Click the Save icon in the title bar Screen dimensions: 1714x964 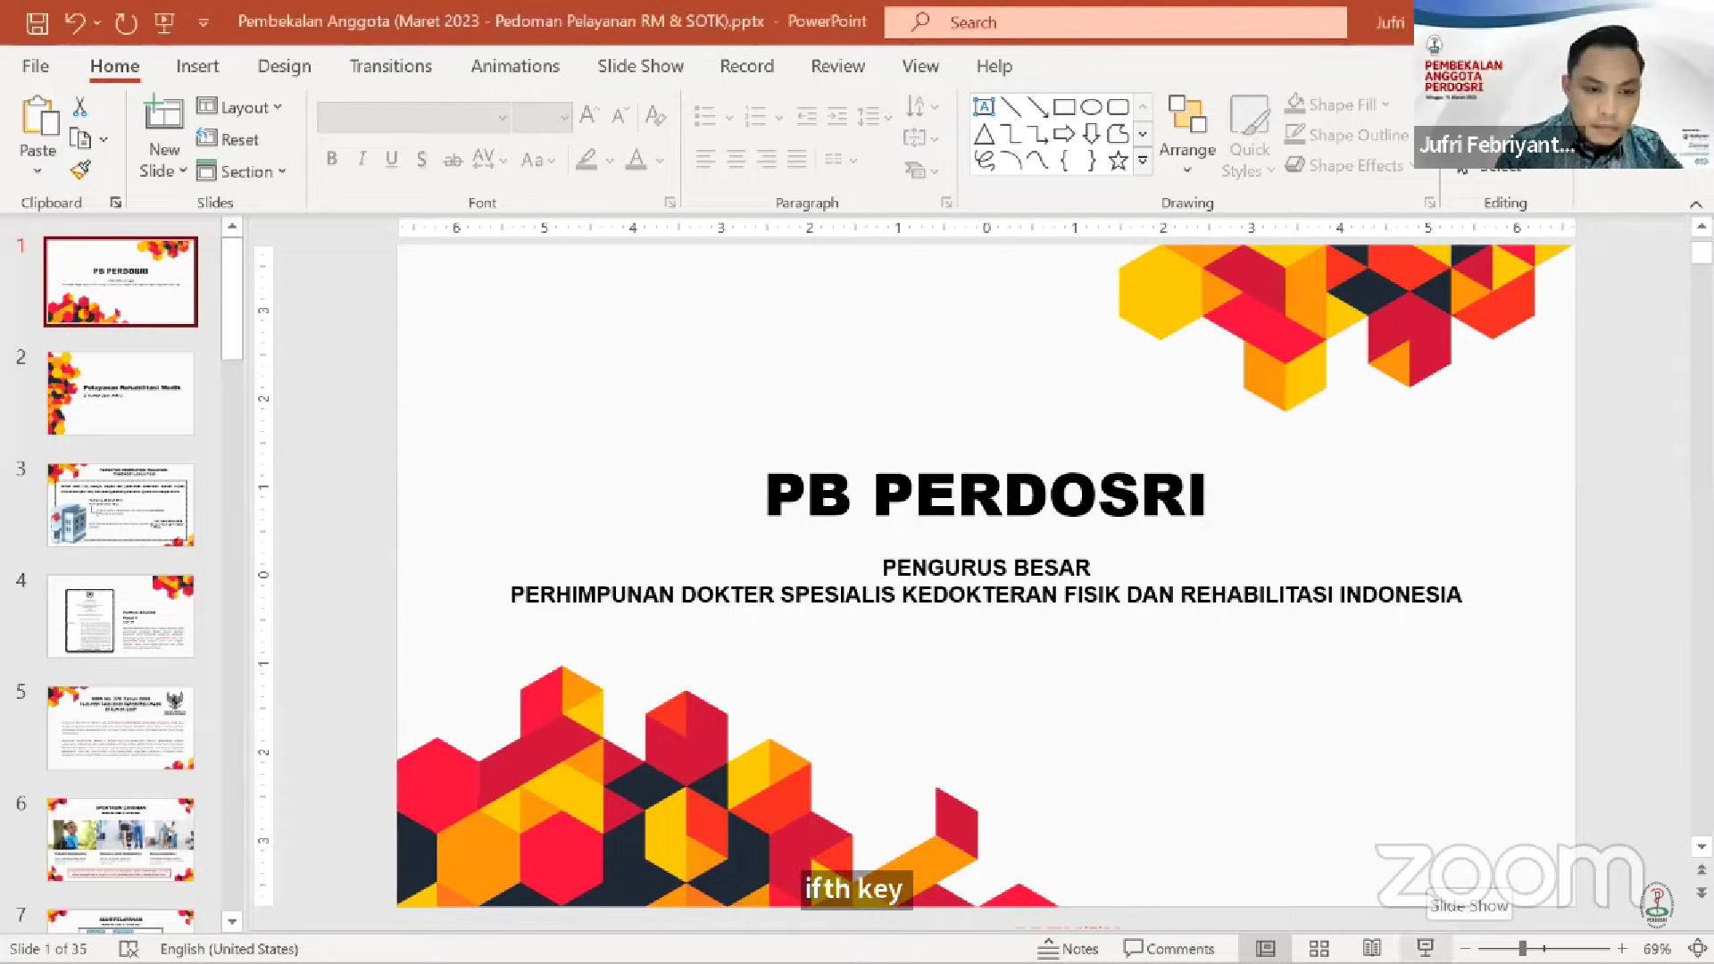(37, 23)
